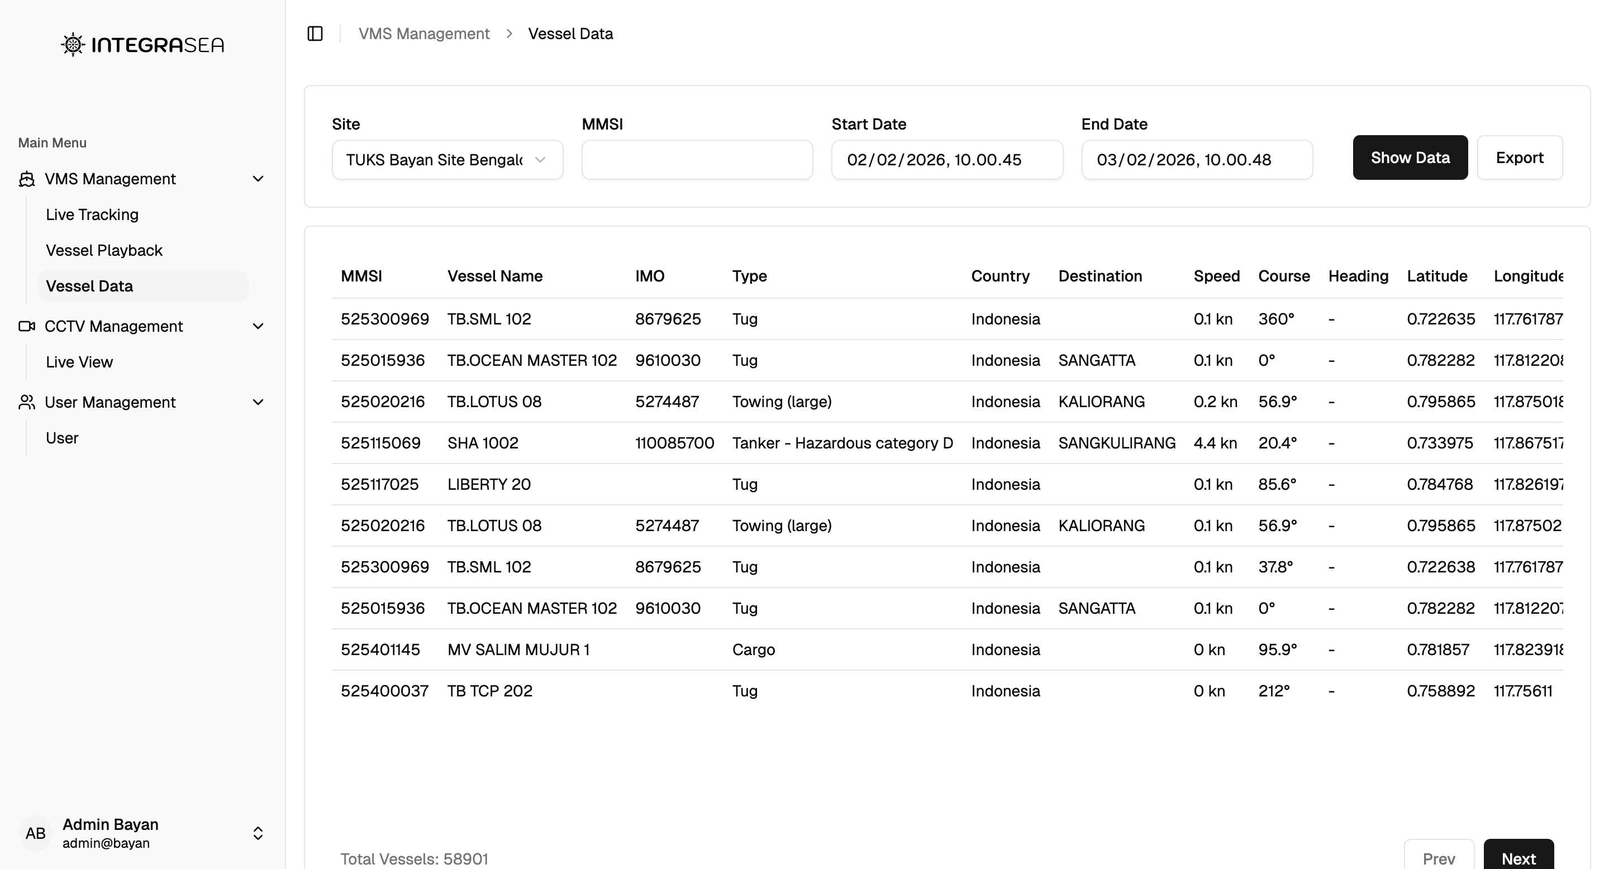The width and height of the screenshot is (1609, 869).
Task: Click the CCTV Management camera icon
Action: (x=26, y=326)
